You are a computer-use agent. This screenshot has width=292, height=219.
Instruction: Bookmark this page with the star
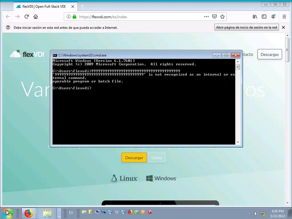coord(222,17)
